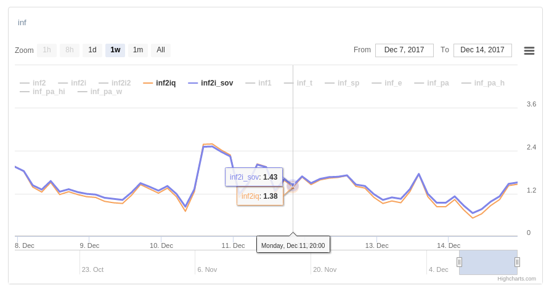Hide the inf2i_sov series in legend

click(216, 83)
